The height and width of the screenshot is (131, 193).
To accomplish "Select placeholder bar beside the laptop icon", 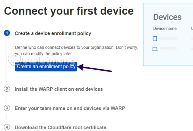I will 168,48.
